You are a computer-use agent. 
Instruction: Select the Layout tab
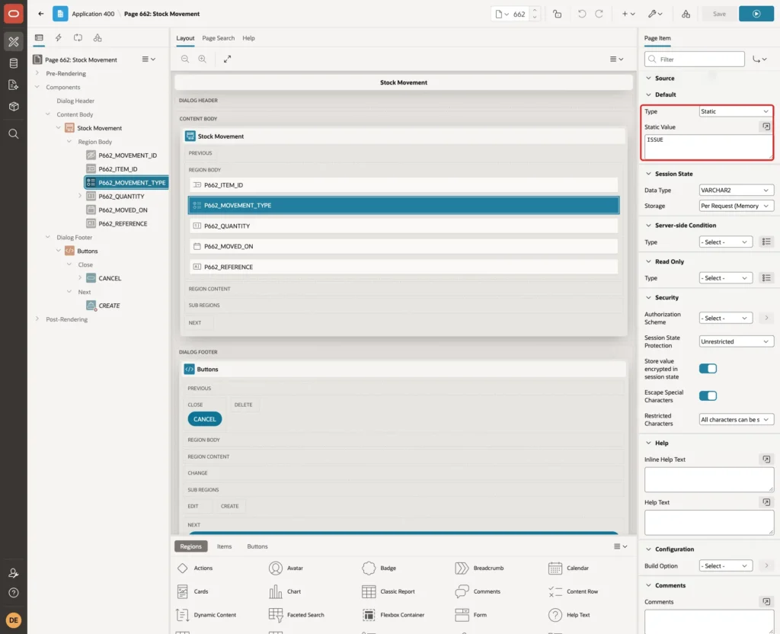coord(185,38)
